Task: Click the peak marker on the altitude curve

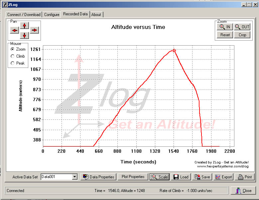Action: click(174, 51)
